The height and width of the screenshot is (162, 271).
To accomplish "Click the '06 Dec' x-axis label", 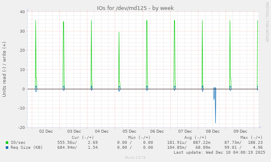I will [157, 131].
